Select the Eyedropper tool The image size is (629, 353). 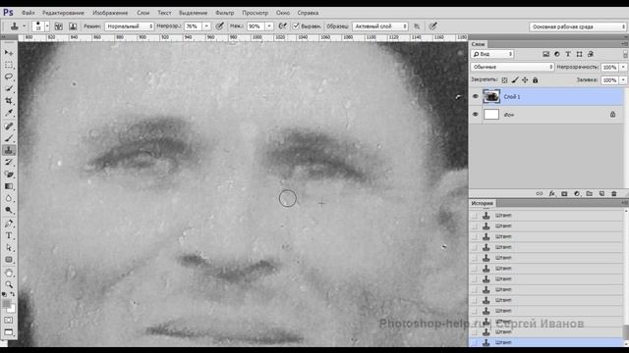tap(9, 113)
